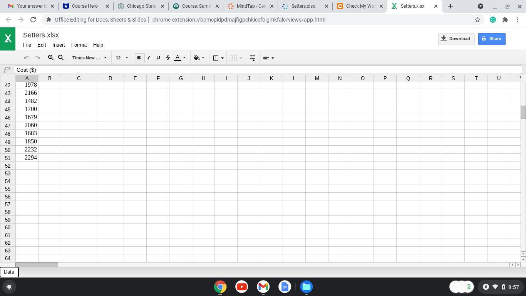
Task: Select cell containing 1700
Action: 27,109
